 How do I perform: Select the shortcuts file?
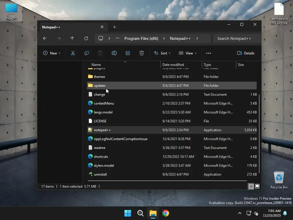coord(172,156)
